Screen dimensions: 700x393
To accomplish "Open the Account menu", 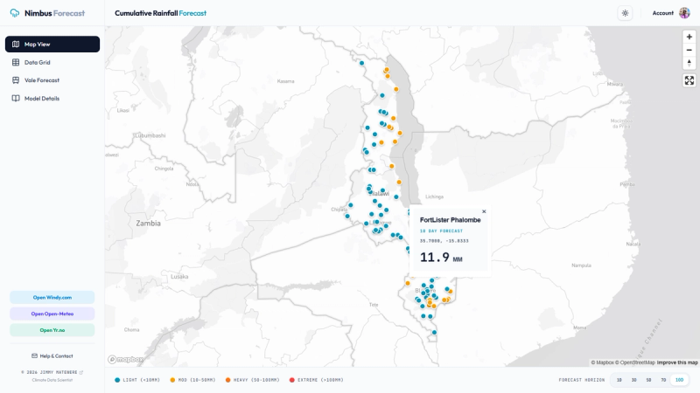I will pos(671,13).
